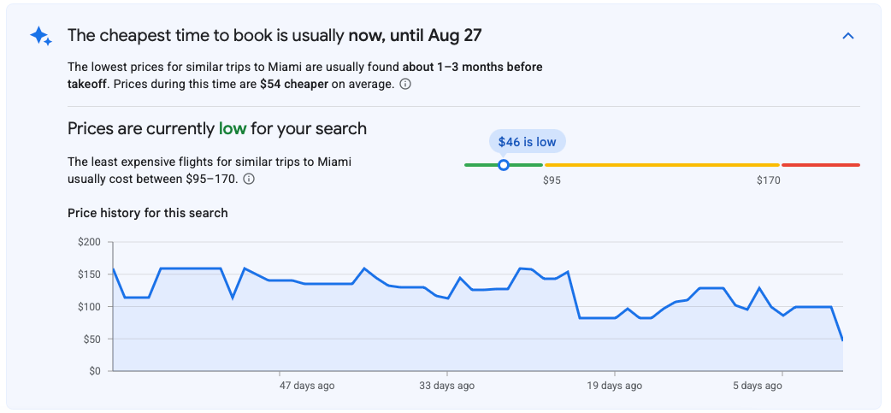Click the '19 days ago' chart axis label
Image resolution: width=891 pixels, height=413 pixels.
(615, 386)
